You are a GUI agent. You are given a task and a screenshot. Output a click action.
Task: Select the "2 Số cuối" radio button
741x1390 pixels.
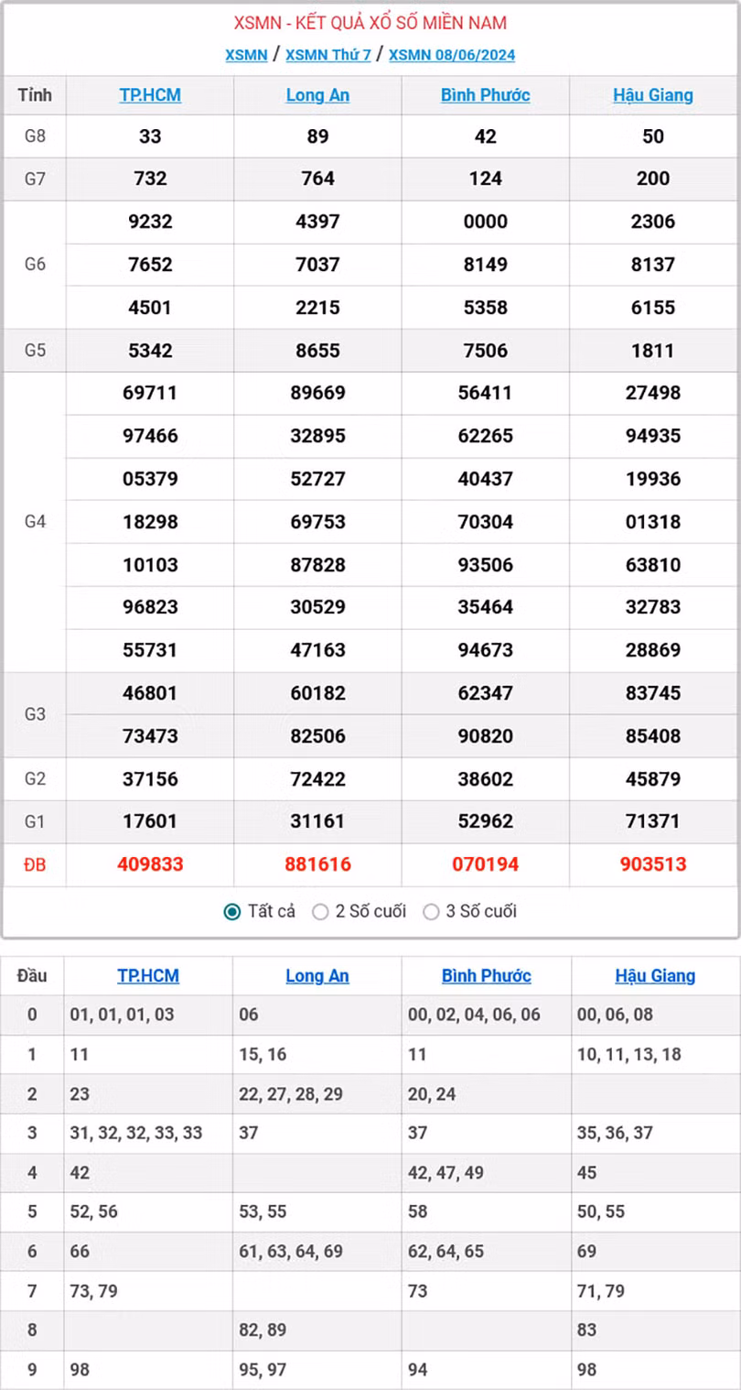click(x=320, y=911)
